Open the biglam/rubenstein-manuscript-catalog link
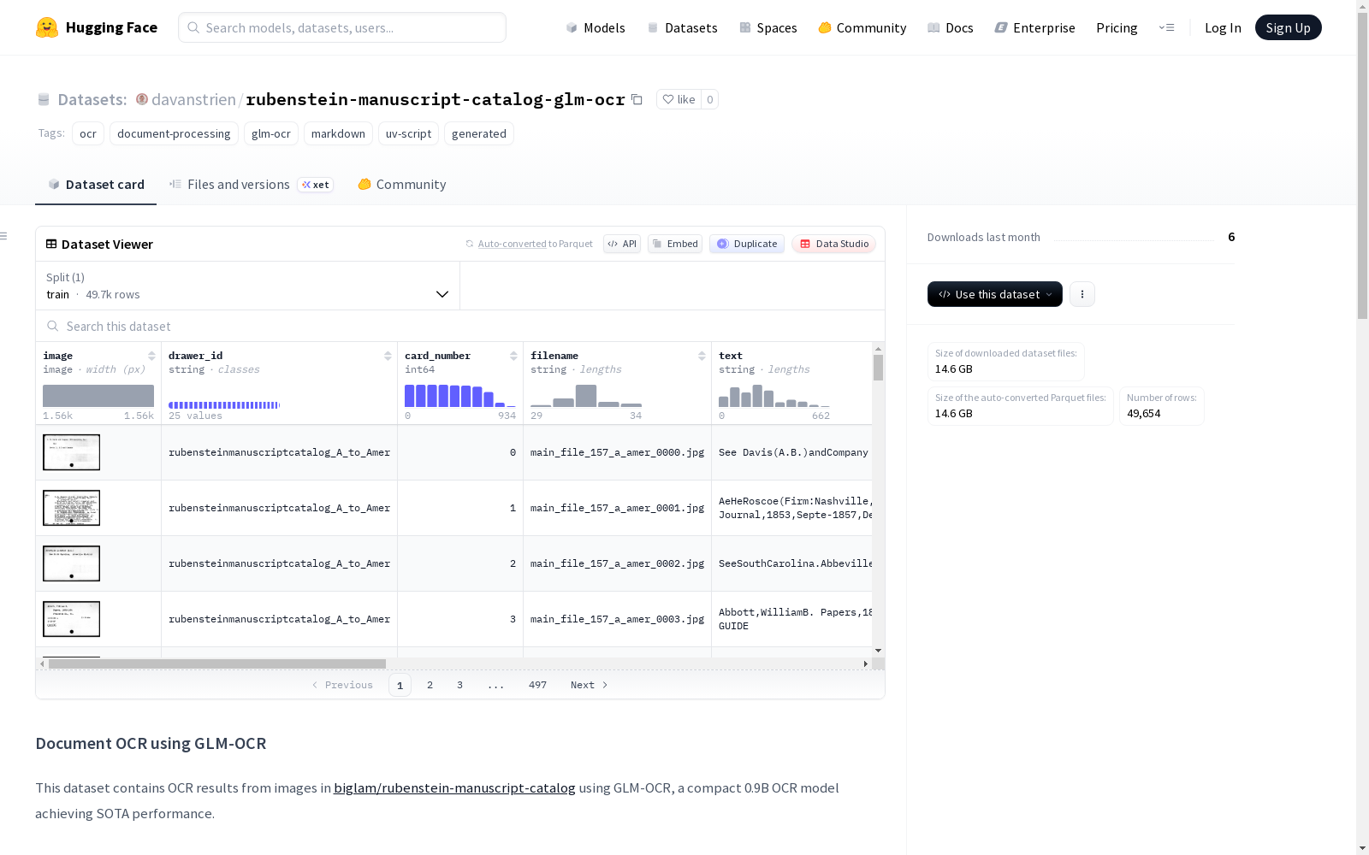The image size is (1369, 855). coord(454,787)
